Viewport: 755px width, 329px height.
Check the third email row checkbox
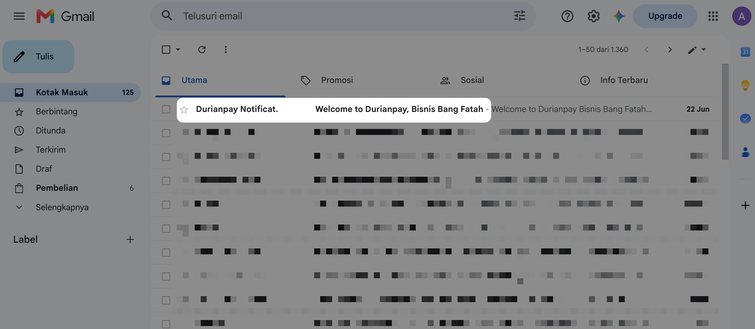pyautogui.click(x=166, y=157)
